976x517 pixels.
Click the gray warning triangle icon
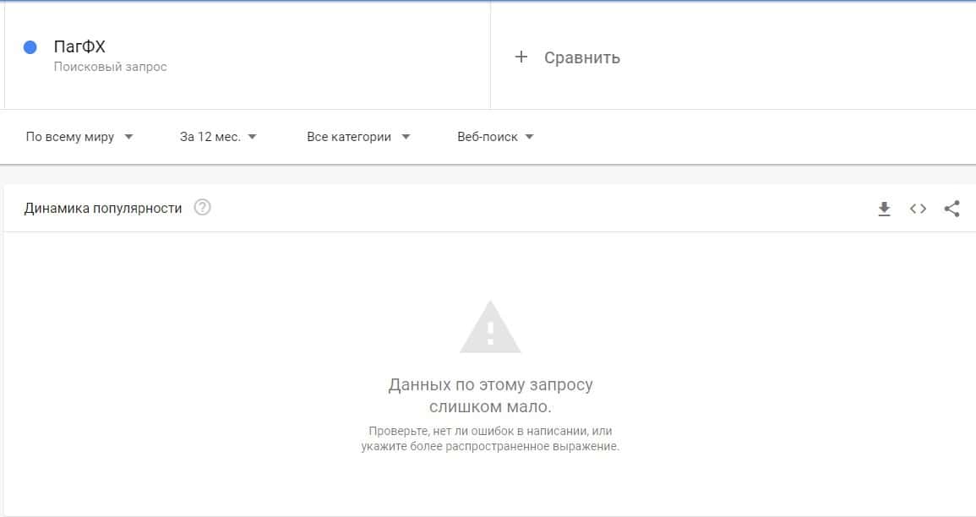[x=490, y=328]
